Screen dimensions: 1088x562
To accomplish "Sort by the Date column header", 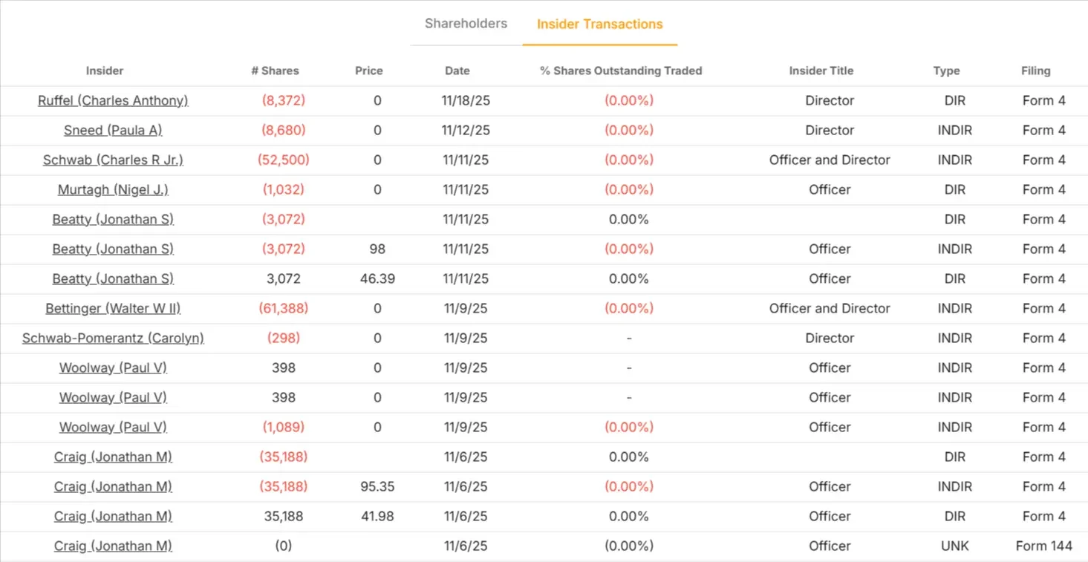I will pyautogui.click(x=457, y=71).
